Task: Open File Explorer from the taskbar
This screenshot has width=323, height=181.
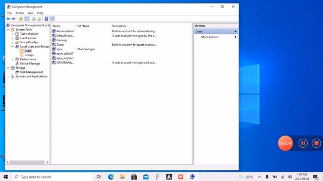Action: pyautogui.click(x=122, y=176)
